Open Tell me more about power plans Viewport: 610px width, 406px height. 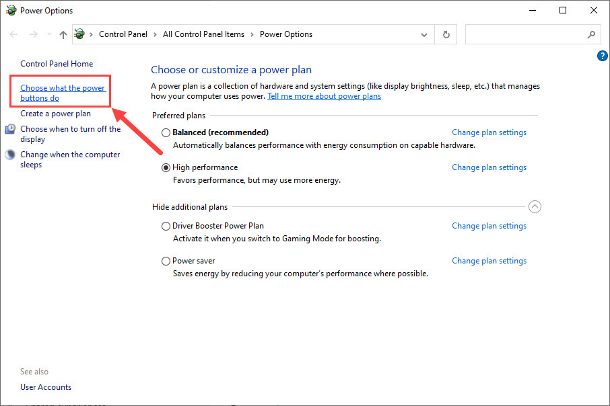(324, 95)
